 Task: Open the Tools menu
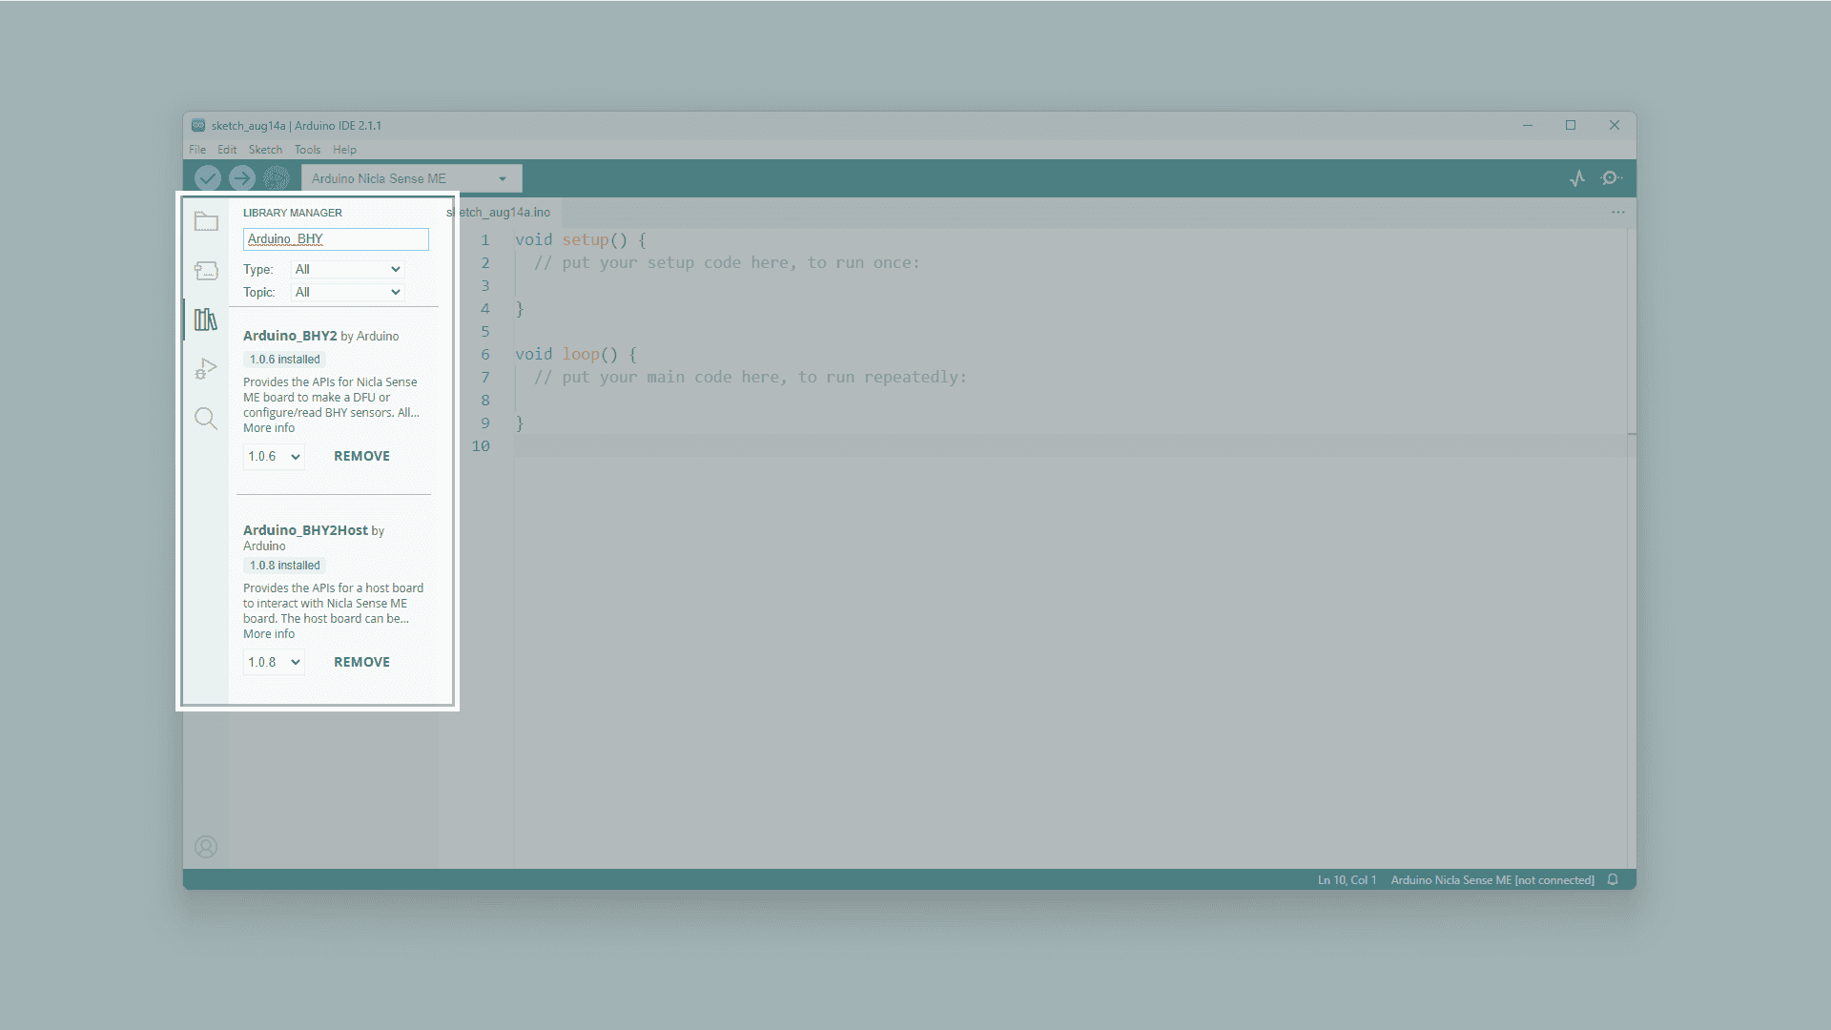pyautogui.click(x=307, y=150)
